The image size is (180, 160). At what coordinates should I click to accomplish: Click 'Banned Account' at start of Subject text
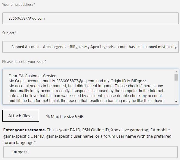[25, 47]
